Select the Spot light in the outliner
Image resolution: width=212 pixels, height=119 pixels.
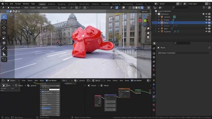pyautogui.click(x=166, y=29)
